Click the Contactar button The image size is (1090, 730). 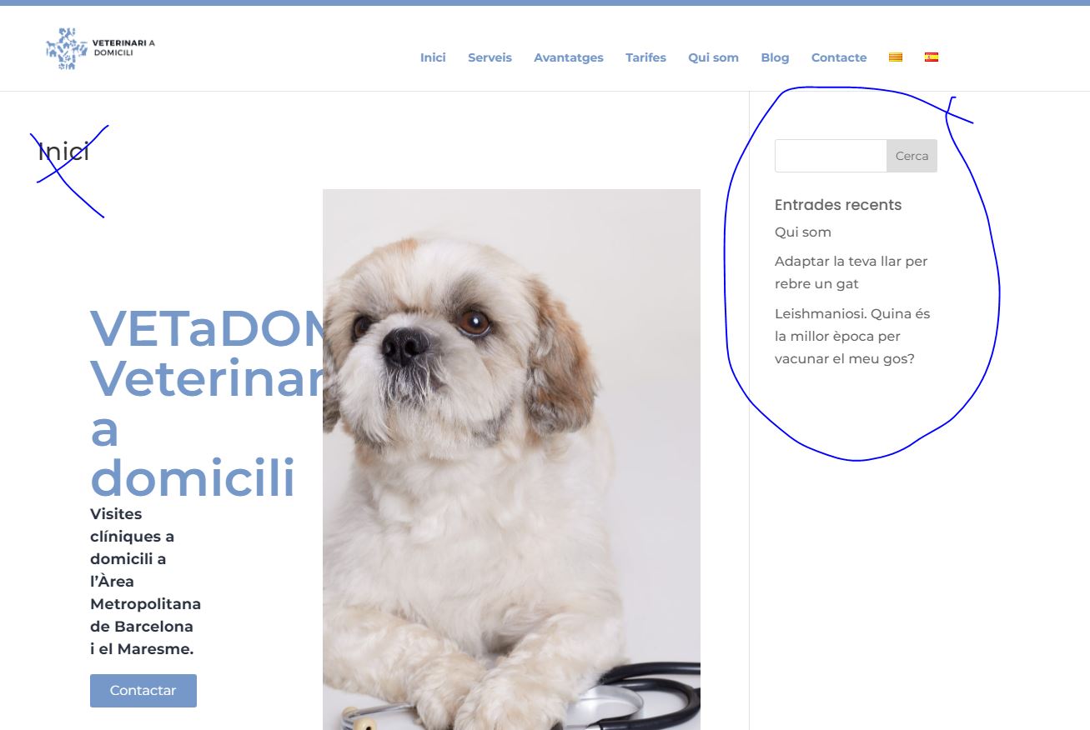[x=143, y=691]
